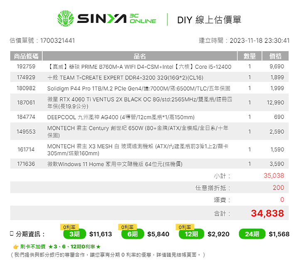Click product code 180982
The height and width of the screenshot is (267, 299).
(x=26, y=88)
